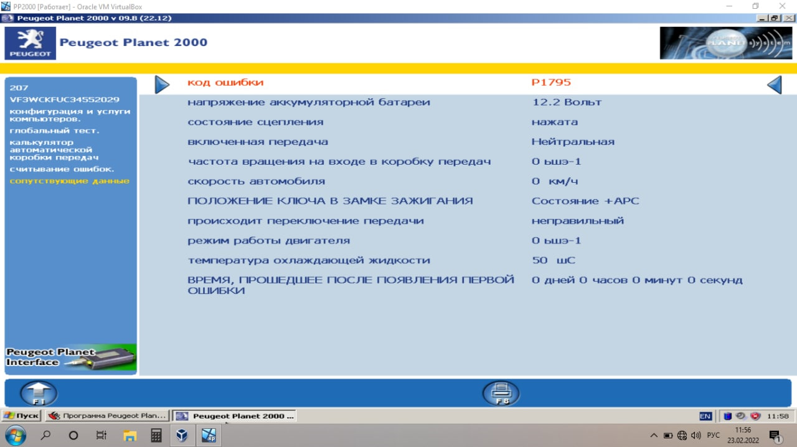Open Task View on the host taskbar
The image size is (797, 447).
click(101, 435)
